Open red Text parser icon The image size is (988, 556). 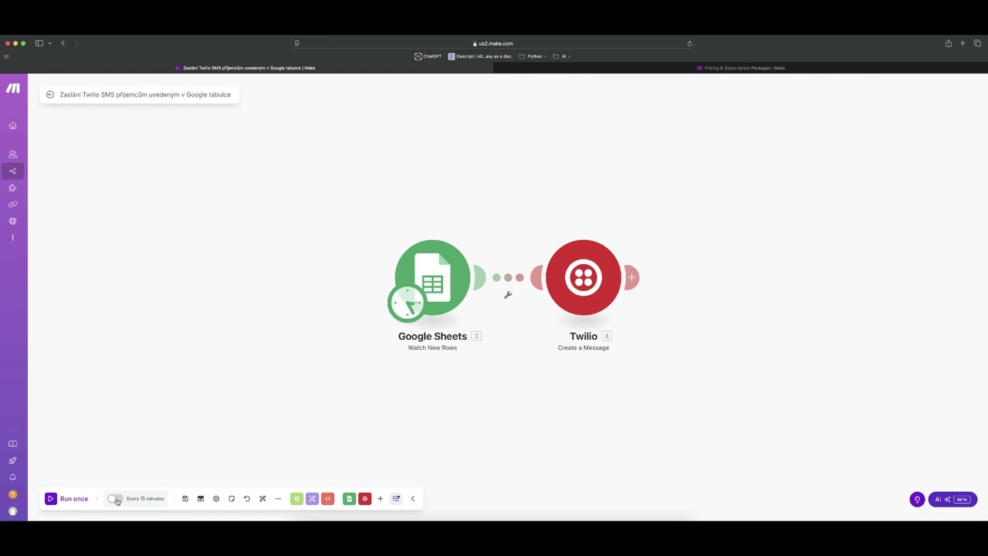click(x=327, y=499)
